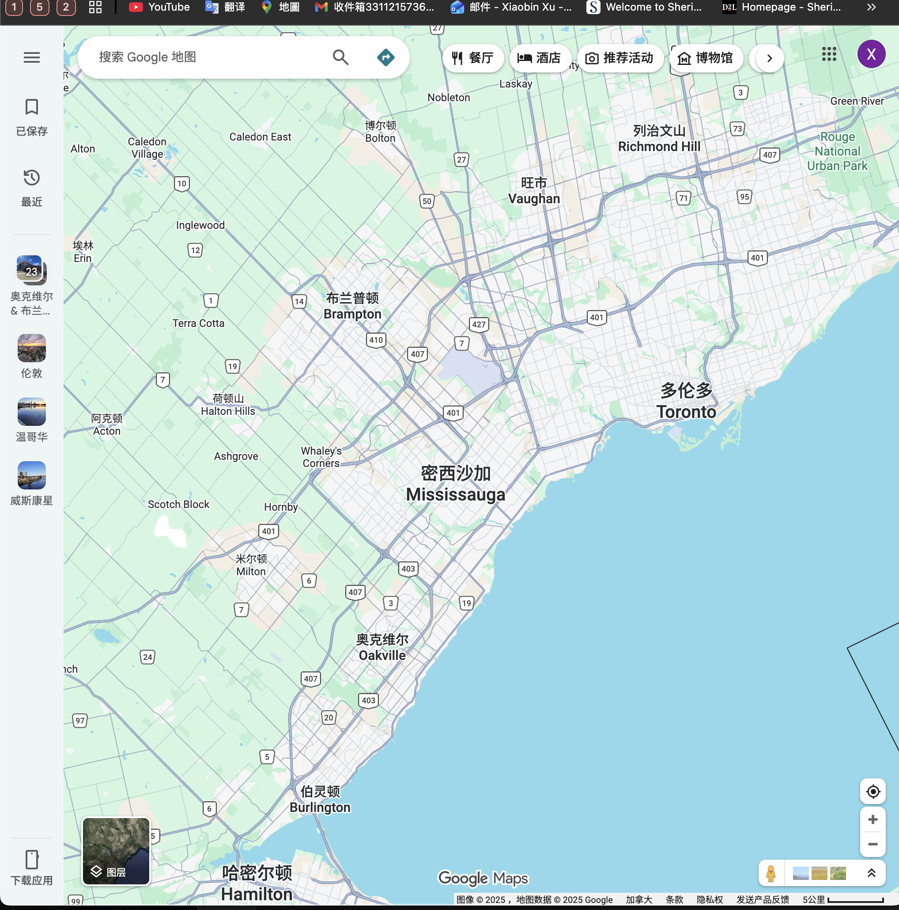
Task: Open the recent London (伦敦) thumbnail
Action: [31, 349]
